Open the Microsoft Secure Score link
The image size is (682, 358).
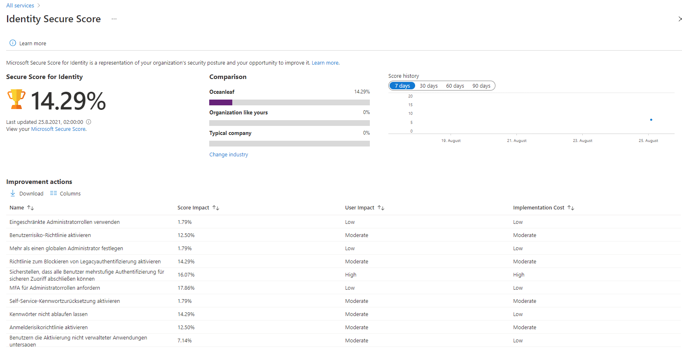coord(58,129)
